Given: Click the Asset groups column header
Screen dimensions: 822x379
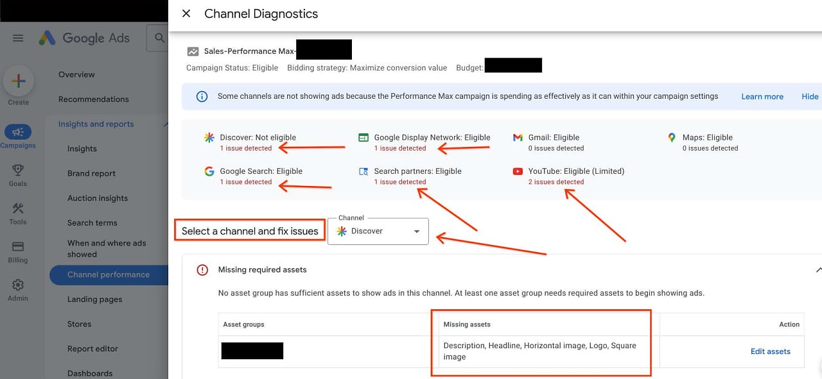Looking at the screenshot, I should click(243, 324).
